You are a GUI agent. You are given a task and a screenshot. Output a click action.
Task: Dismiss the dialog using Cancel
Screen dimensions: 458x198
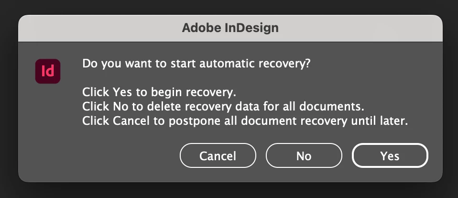(x=218, y=156)
